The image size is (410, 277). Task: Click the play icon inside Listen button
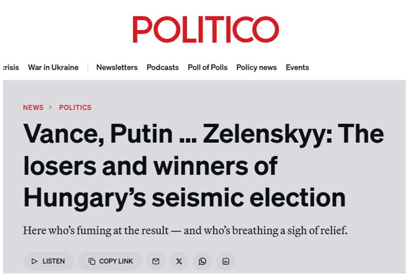35,261
